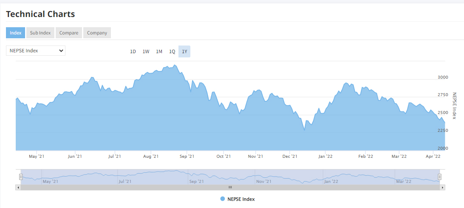Set chart range to 1D

pos(133,51)
